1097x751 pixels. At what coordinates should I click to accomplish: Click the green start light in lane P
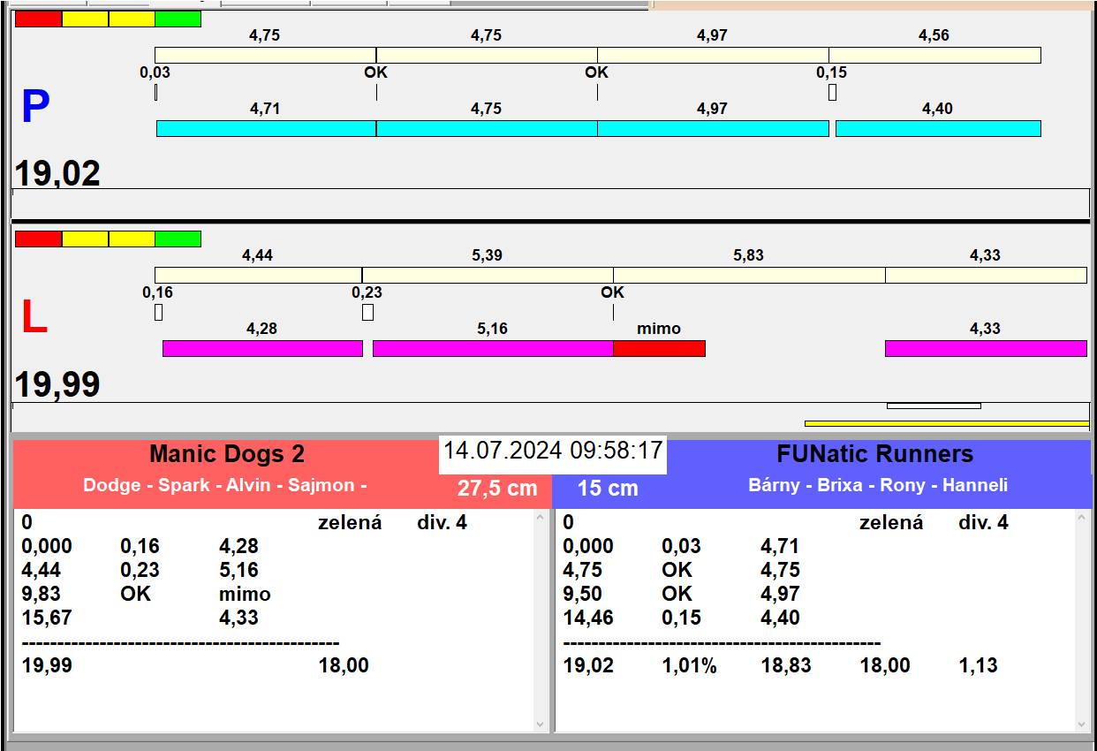coord(178,19)
